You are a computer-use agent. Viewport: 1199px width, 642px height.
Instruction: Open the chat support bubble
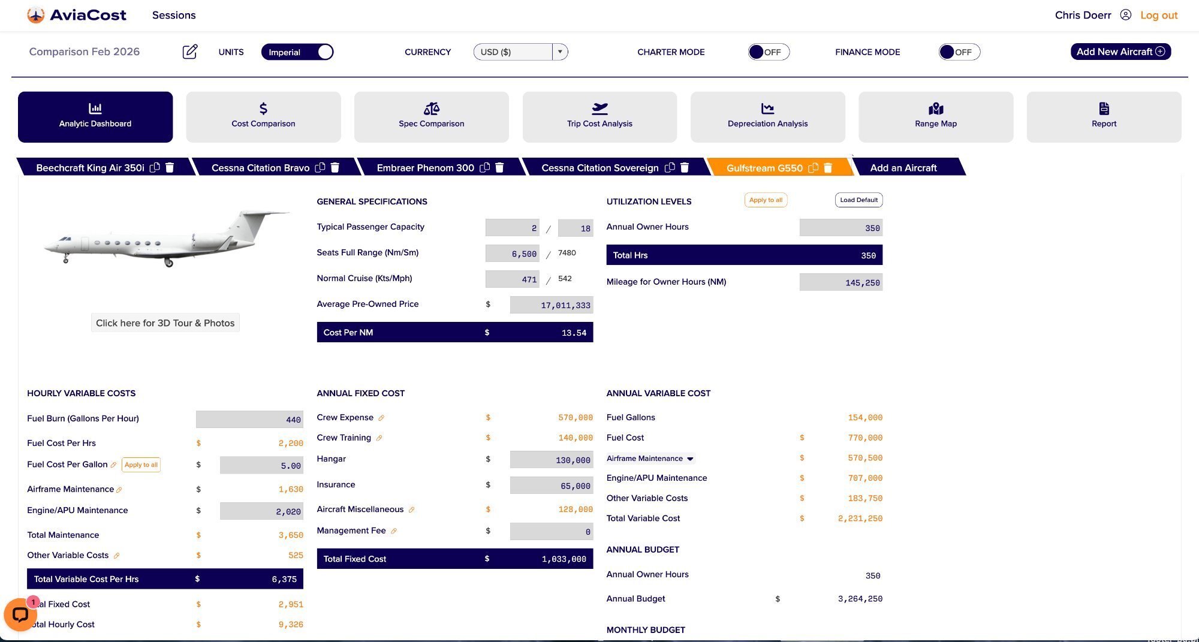20,614
